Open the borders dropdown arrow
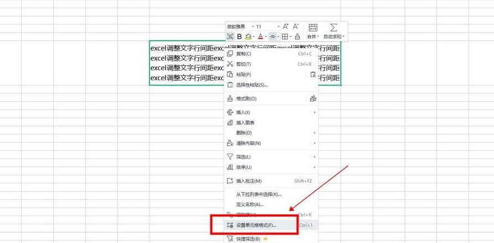494x243 pixels. click(x=290, y=37)
